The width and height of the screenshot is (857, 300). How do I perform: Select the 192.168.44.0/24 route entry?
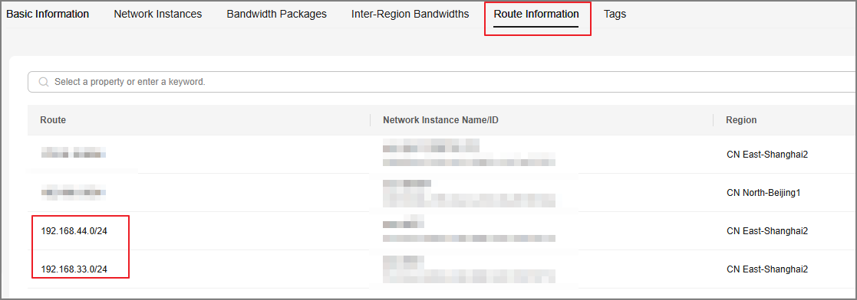point(74,231)
